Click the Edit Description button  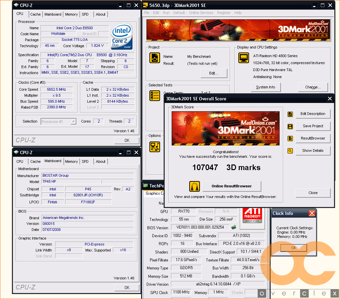point(313,114)
